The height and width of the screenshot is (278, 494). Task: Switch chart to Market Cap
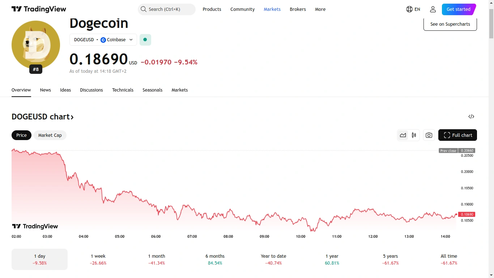click(50, 135)
